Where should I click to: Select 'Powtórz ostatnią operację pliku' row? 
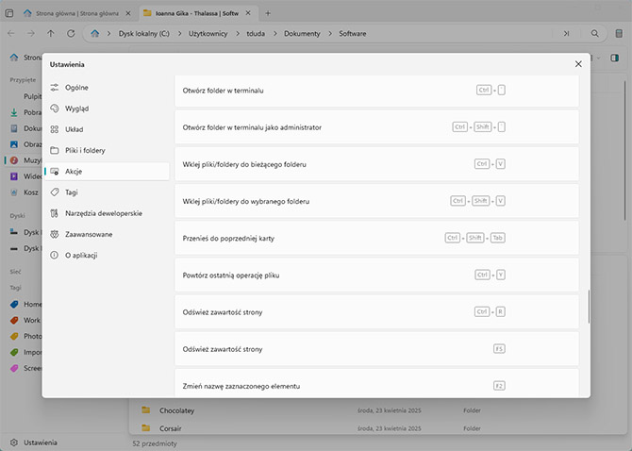coord(377,276)
